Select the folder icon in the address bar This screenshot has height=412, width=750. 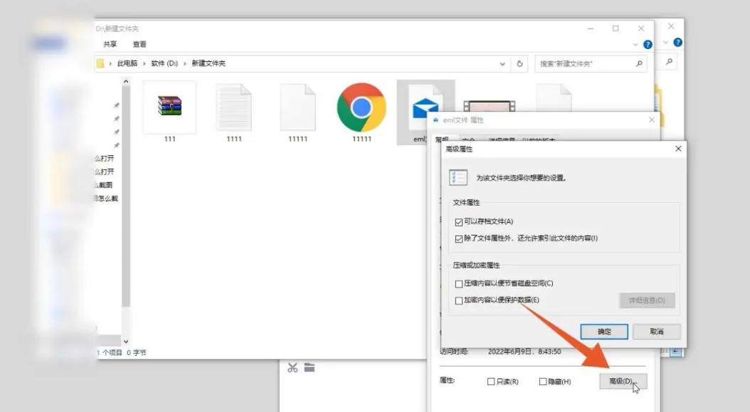(100, 63)
